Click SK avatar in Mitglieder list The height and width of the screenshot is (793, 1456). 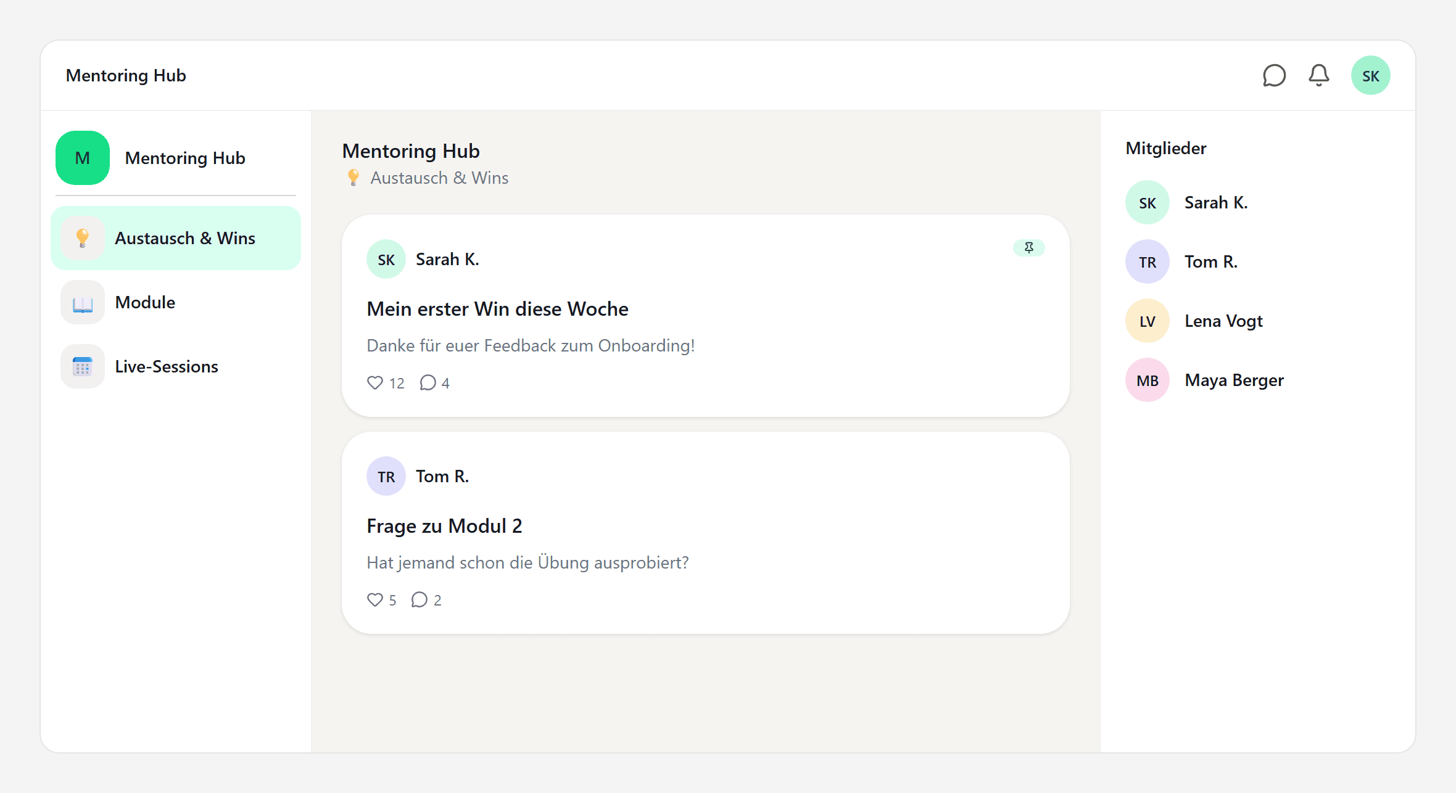coord(1148,202)
